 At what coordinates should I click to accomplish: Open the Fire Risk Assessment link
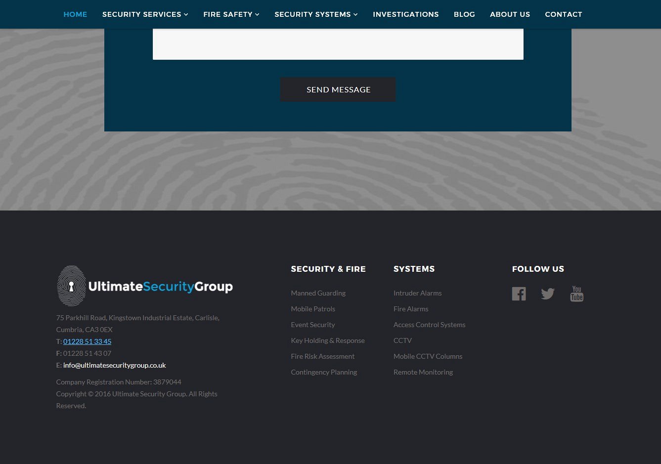(322, 356)
